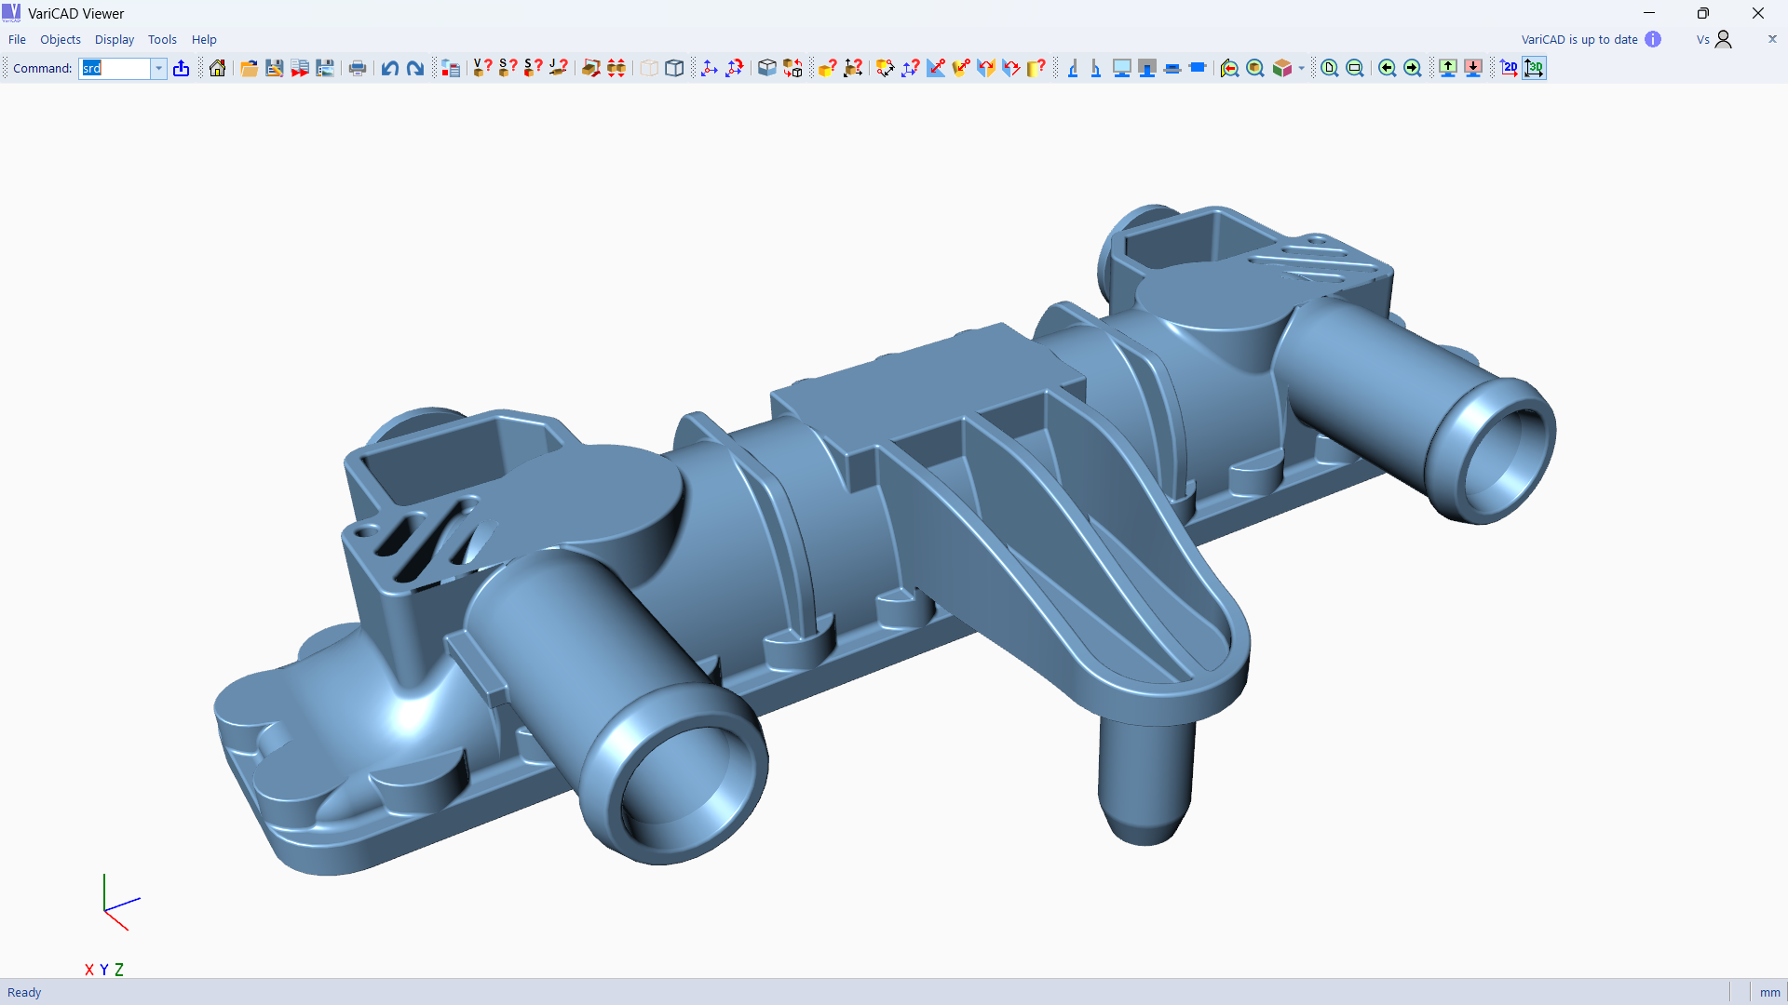The height and width of the screenshot is (1005, 1788).
Task: Expand the Vs user account menu
Action: pos(1716,39)
